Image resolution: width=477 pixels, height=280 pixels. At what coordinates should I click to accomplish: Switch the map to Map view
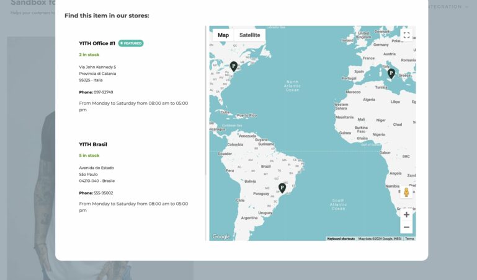click(223, 35)
